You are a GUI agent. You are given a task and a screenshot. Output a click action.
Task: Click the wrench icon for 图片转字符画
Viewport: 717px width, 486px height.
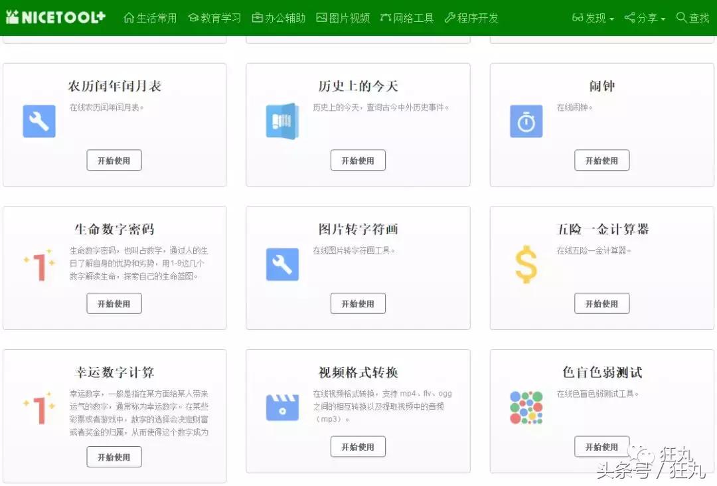(x=283, y=265)
